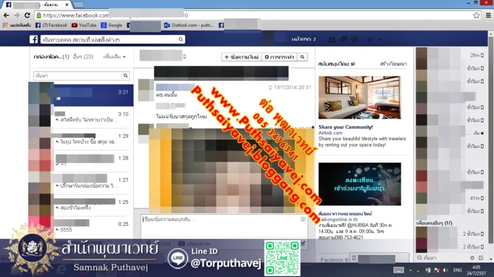Viewport: 494px width, 277px height.
Task: Open the 'อื่นๆ (23)' messages tab
Action: pos(83,57)
